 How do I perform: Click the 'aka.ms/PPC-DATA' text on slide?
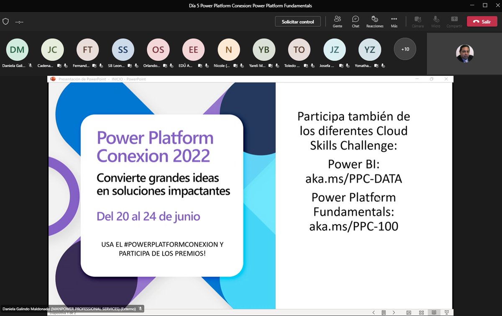[x=353, y=179]
